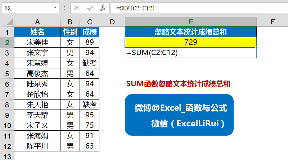
Task: Click the Name Box showing E2
Action: tap(31, 8)
